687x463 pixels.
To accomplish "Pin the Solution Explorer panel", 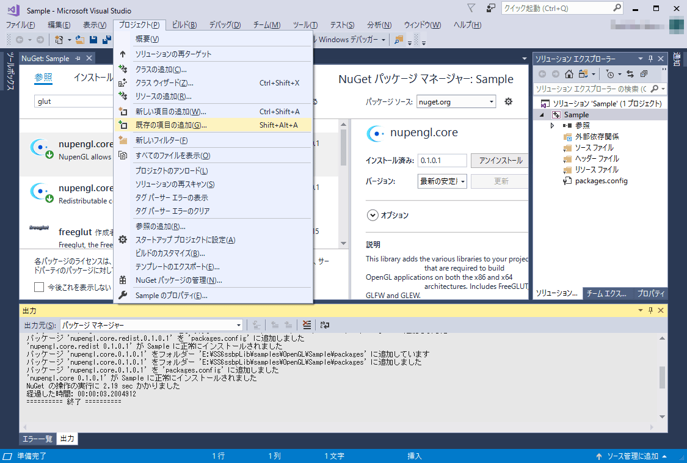I will tap(650, 59).
